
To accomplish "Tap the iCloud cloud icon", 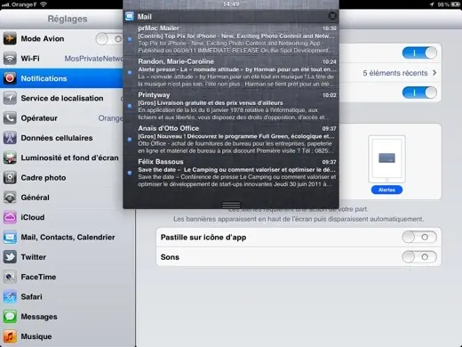I will coord(10,217).
